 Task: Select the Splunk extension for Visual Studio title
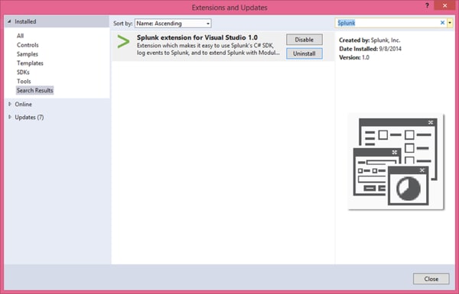point(197,37)
